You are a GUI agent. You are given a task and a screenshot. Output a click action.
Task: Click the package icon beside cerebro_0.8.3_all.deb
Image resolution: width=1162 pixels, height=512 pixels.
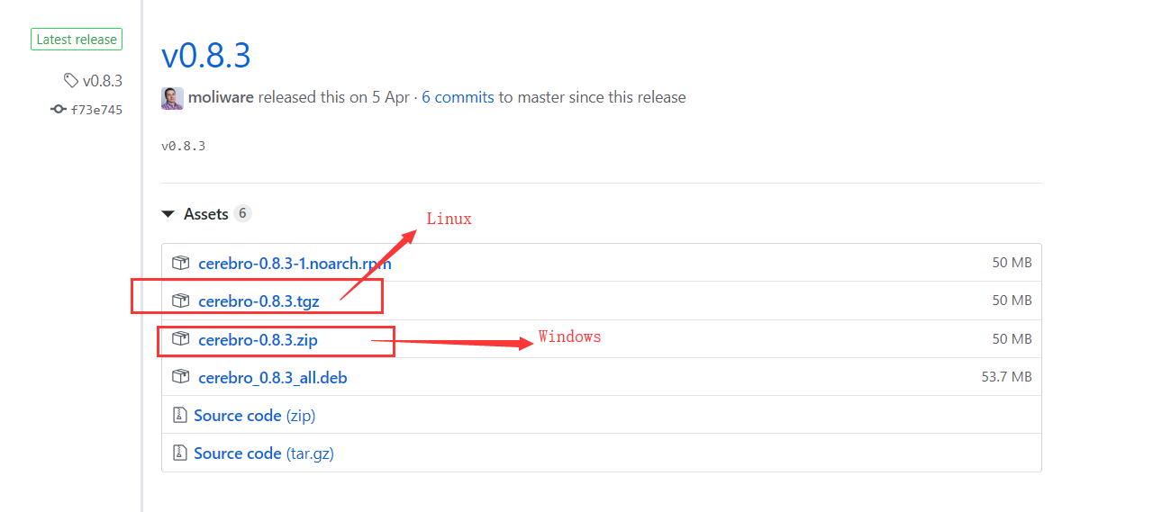point(181,378)
